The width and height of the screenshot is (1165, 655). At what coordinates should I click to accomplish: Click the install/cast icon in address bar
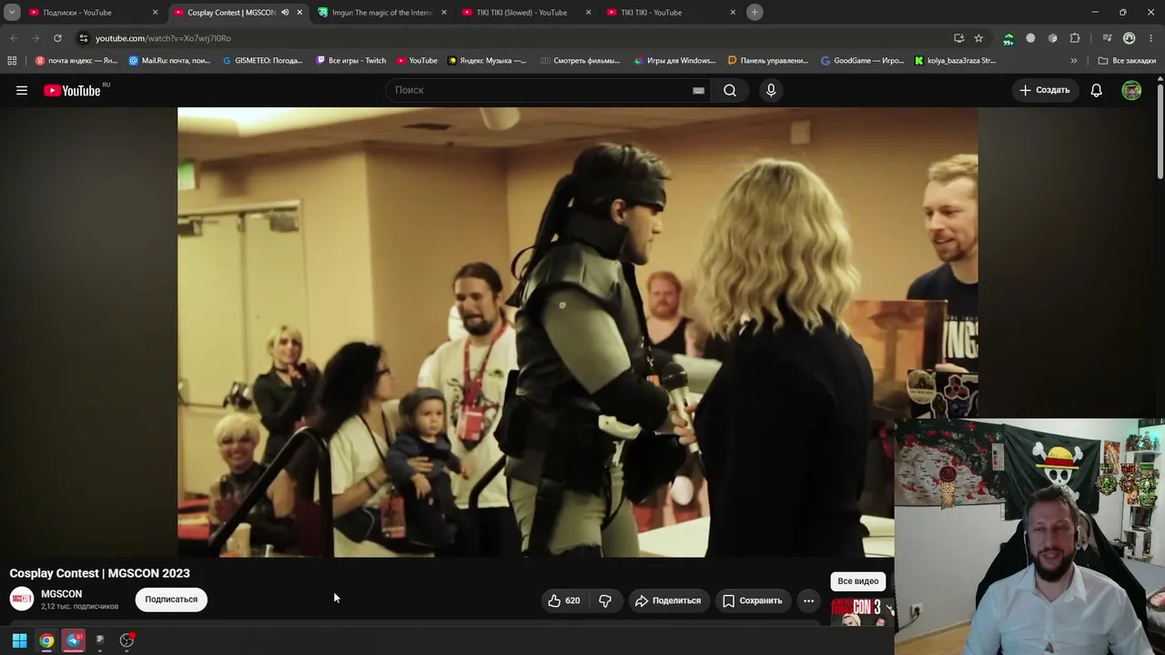pyautogui.click(x=958, y=38)
